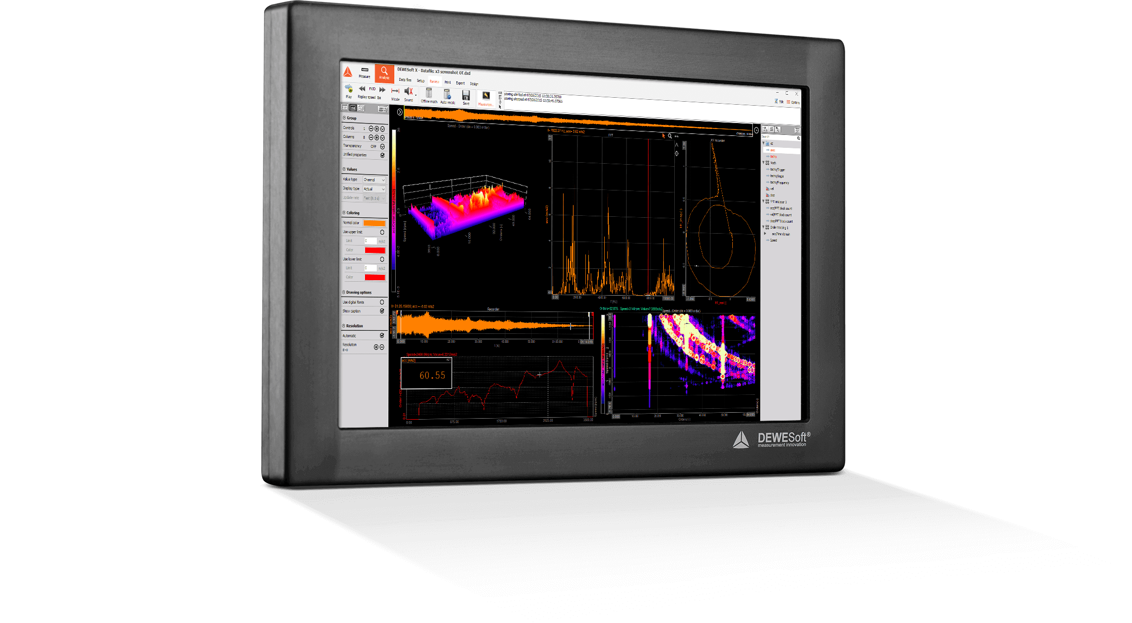This screenshot has width=1132, height=623.
Task: Click the DEWESoft triangle logo icon
Action: coord(348,72)
